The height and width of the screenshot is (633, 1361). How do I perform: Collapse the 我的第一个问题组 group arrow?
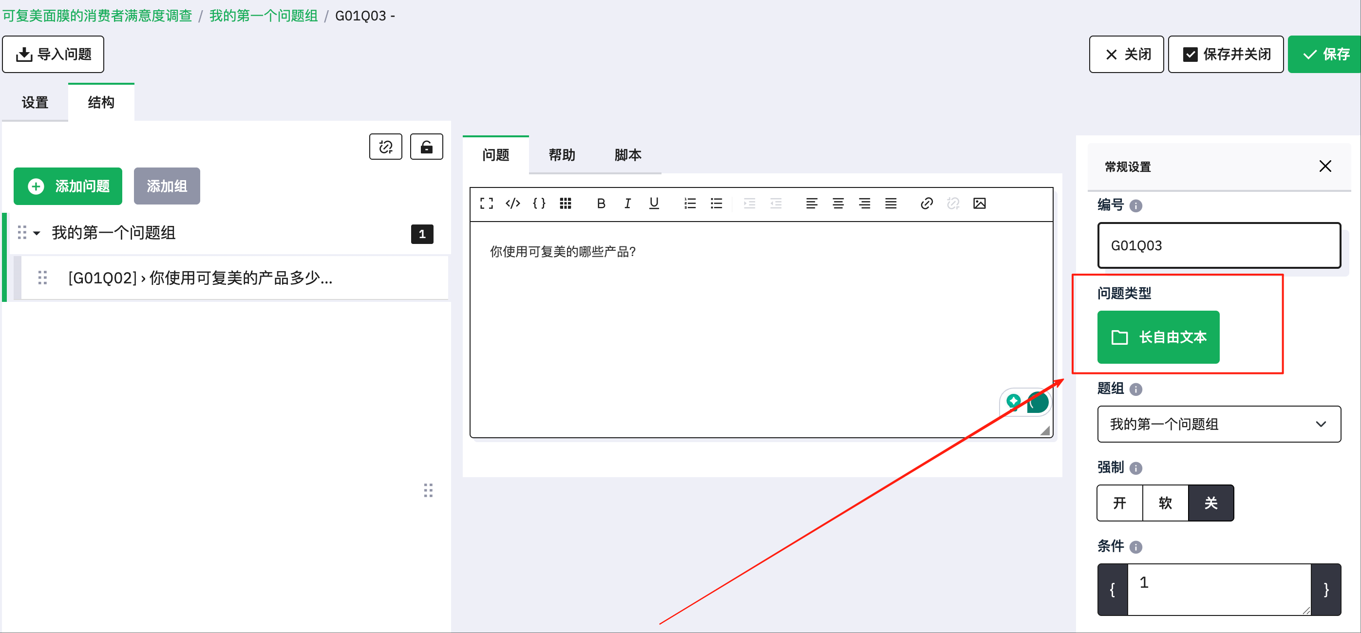pos(37,233)
